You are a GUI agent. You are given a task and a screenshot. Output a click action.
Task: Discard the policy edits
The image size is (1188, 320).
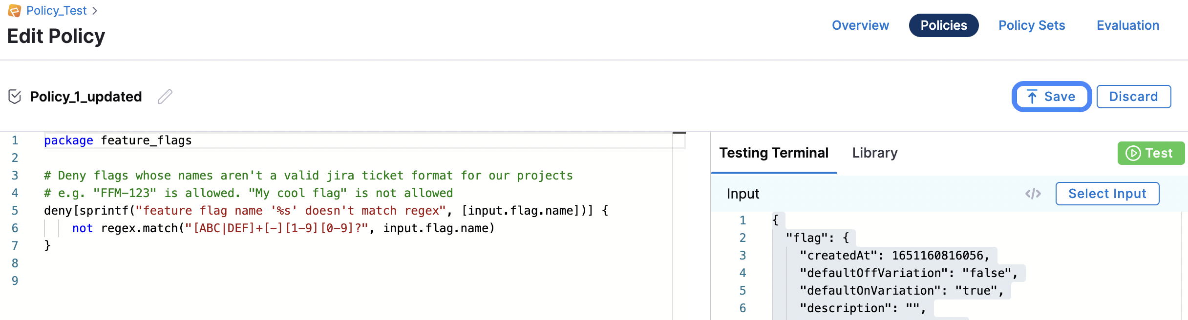pos(1133,97)
